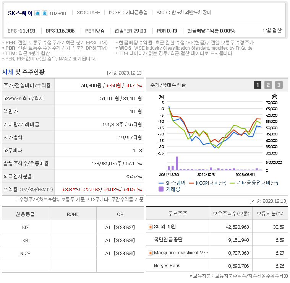290x283 pixels.
Task: Expand the Macquarie Investment shareholder row
Action: (x=150, y=253)
